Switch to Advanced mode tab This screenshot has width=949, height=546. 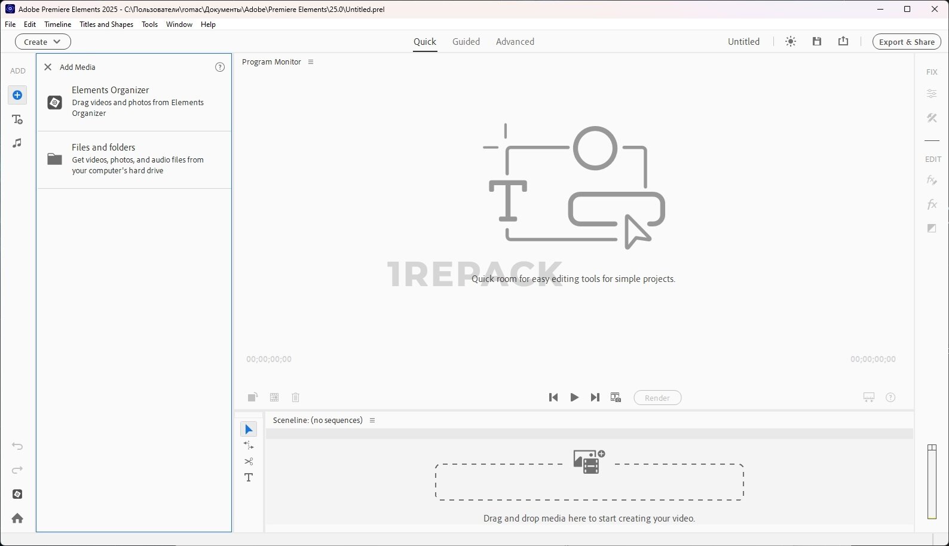point(515,42)
